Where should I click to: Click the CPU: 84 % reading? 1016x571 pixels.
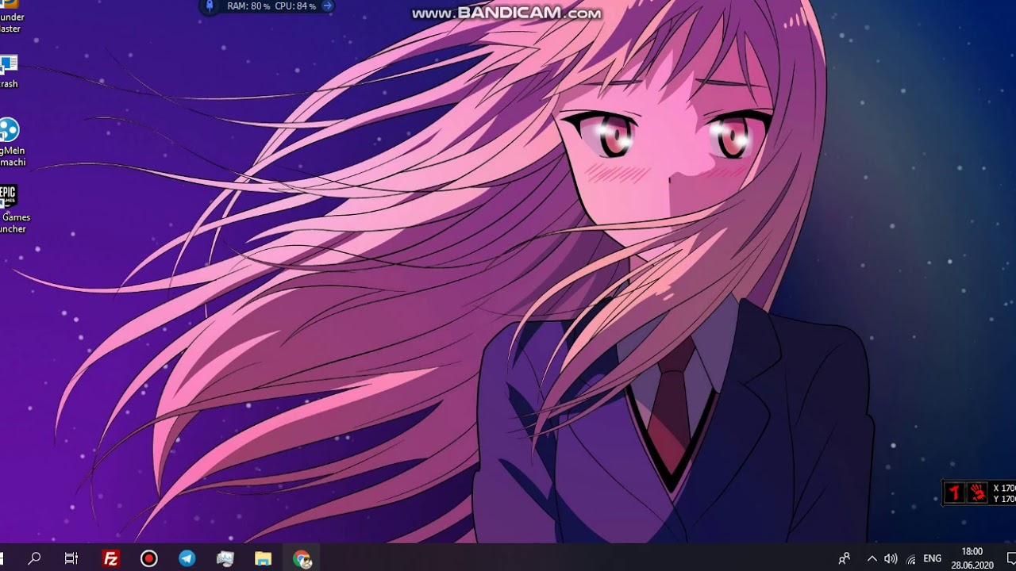(295, 6)
